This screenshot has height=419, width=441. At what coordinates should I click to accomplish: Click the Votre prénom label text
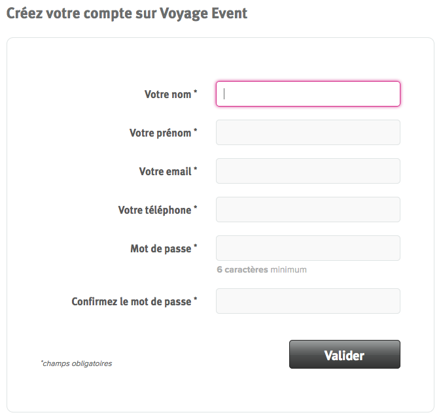(x=160, y=133)
